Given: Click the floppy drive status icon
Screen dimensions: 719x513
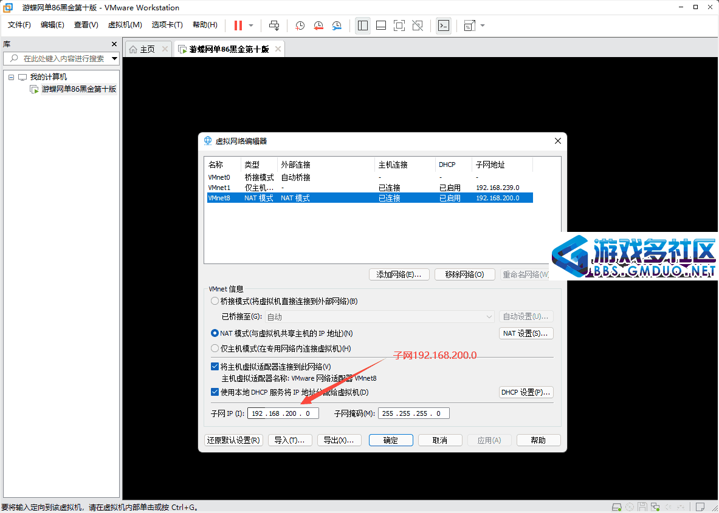Looking at the screenshot, I should [x=644, y=507].
